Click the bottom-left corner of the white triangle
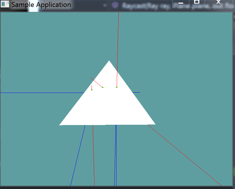 [60, 125]
